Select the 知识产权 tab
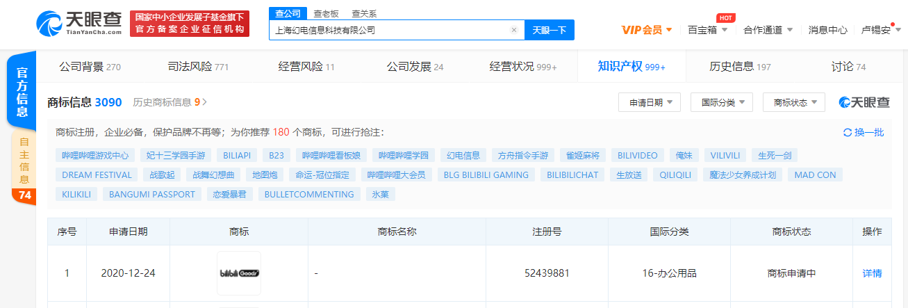The image size is (908, 308). (x=632, y=67)
